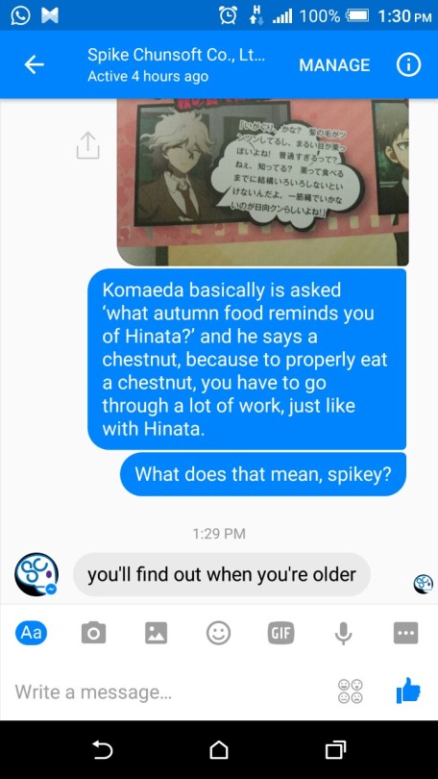Viewport: 438px width, 779px height.
Task: Open camera from message toolbar
Action: tap(93, 634)
